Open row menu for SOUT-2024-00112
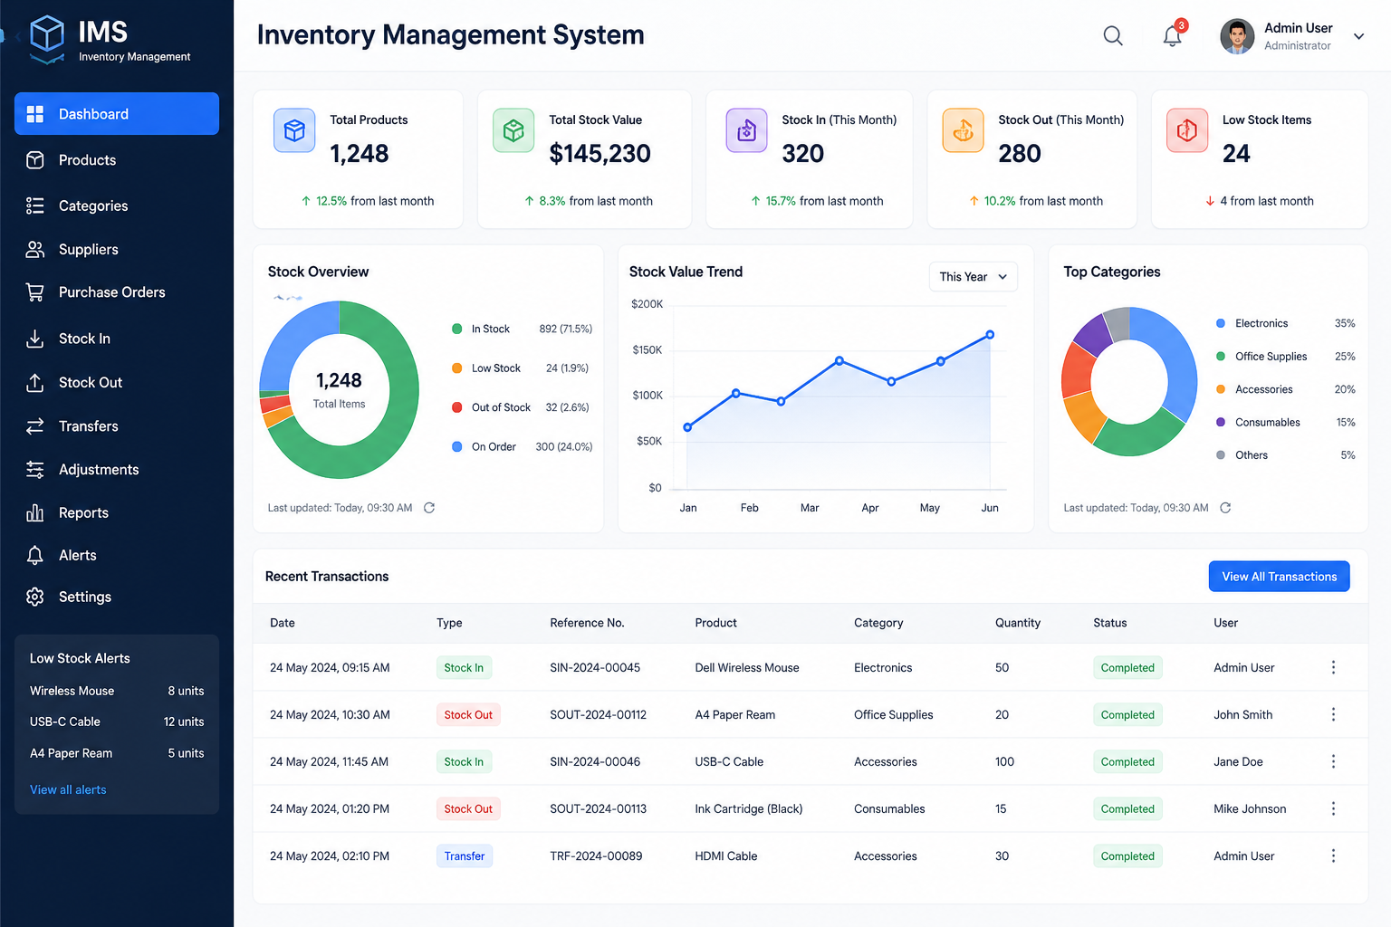This screenshot has width=1391, height=927. (x=1333, y=714)
